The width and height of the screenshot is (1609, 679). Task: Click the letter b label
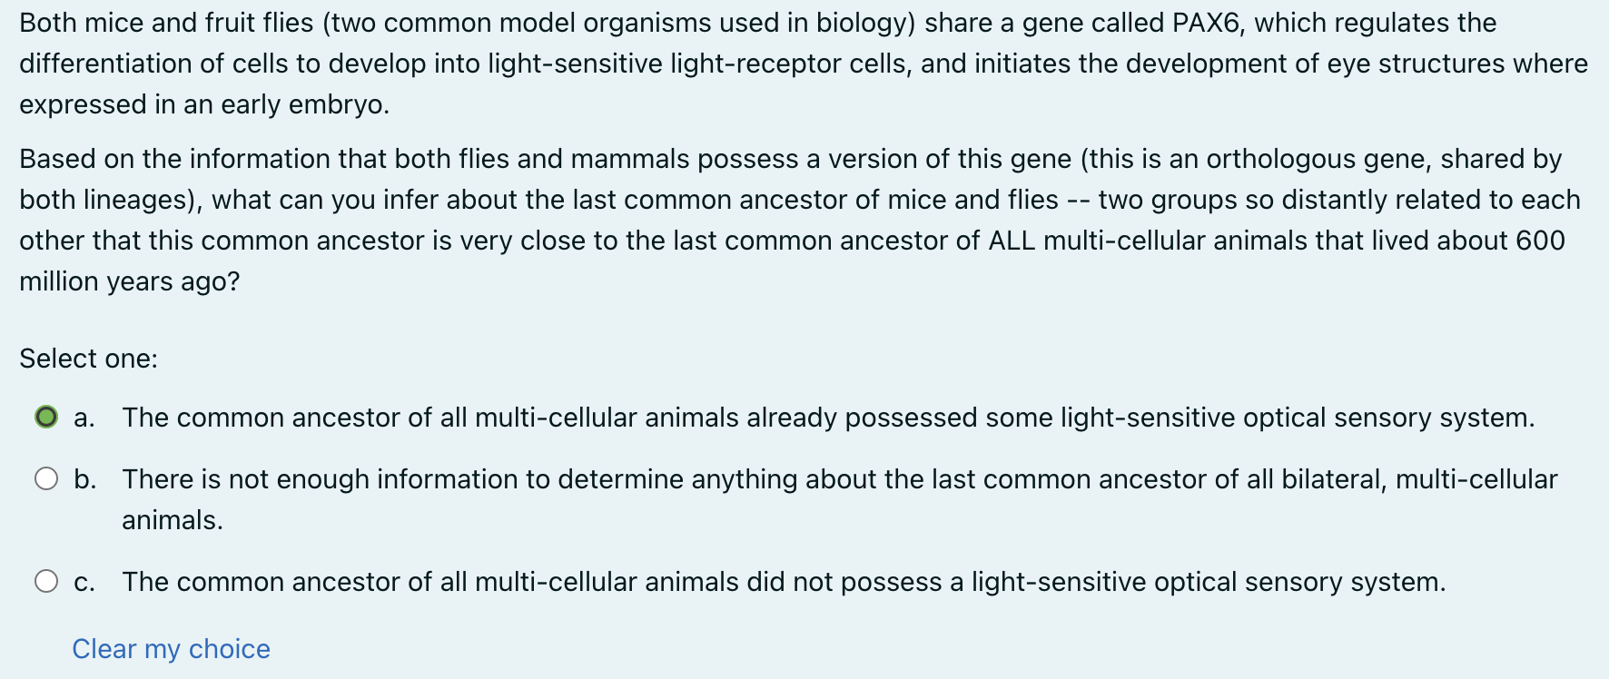pyautogui.click(x=84, y=478)
